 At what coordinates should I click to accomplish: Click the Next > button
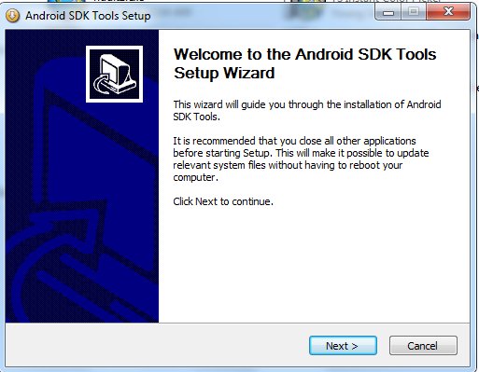point(343,345)
